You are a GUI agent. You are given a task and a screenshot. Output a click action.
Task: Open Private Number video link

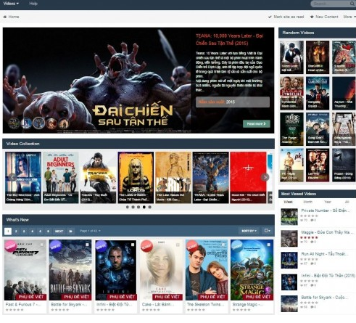[326, 210]
